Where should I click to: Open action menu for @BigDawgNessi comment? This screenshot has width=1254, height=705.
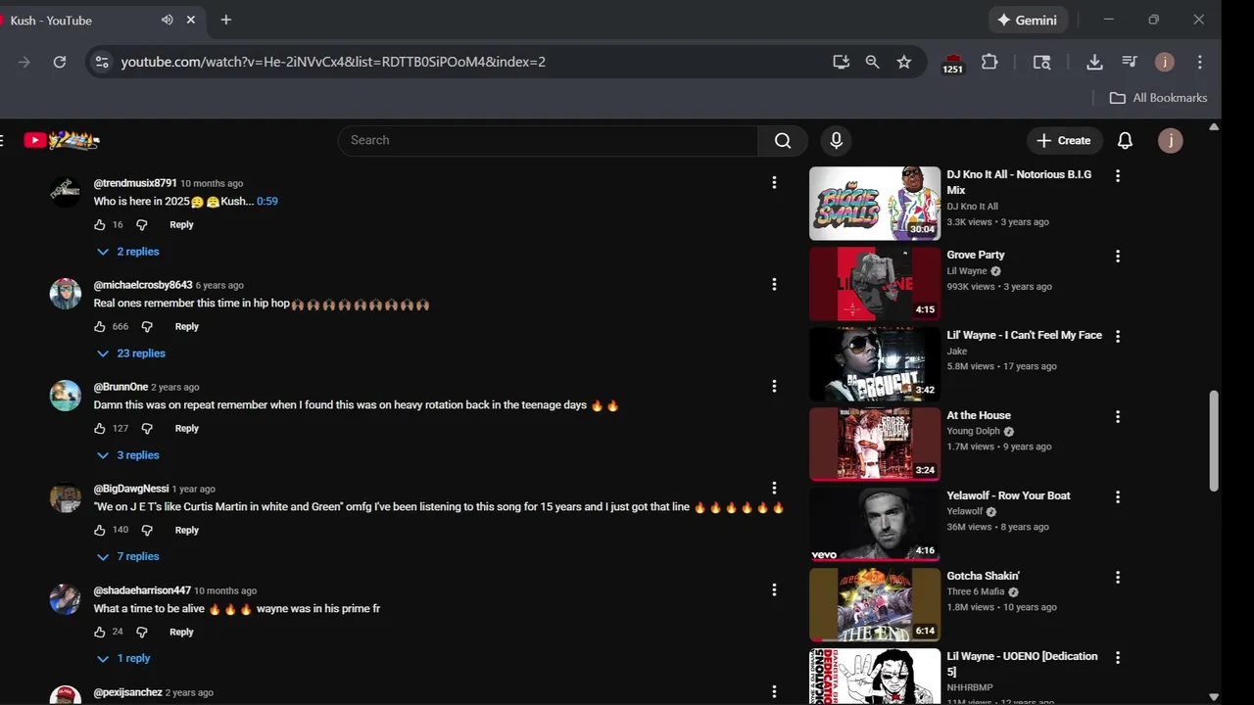click(774, 488)
